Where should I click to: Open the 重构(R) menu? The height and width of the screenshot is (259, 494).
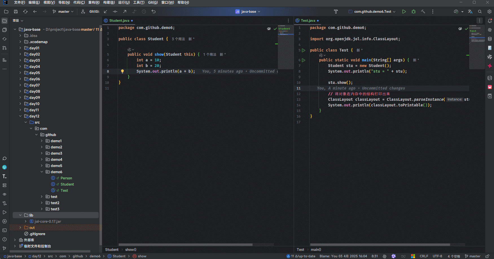click(x=94, y=3)
